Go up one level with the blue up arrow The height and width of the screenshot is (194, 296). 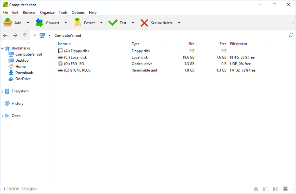[x=25, y=35]
